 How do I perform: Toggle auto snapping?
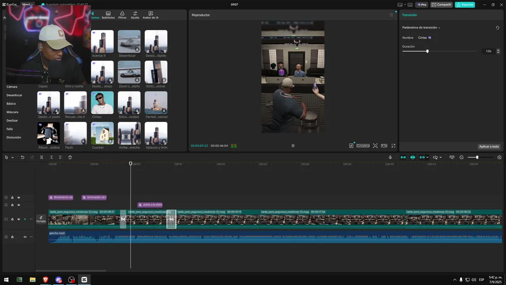coord(413,158)
